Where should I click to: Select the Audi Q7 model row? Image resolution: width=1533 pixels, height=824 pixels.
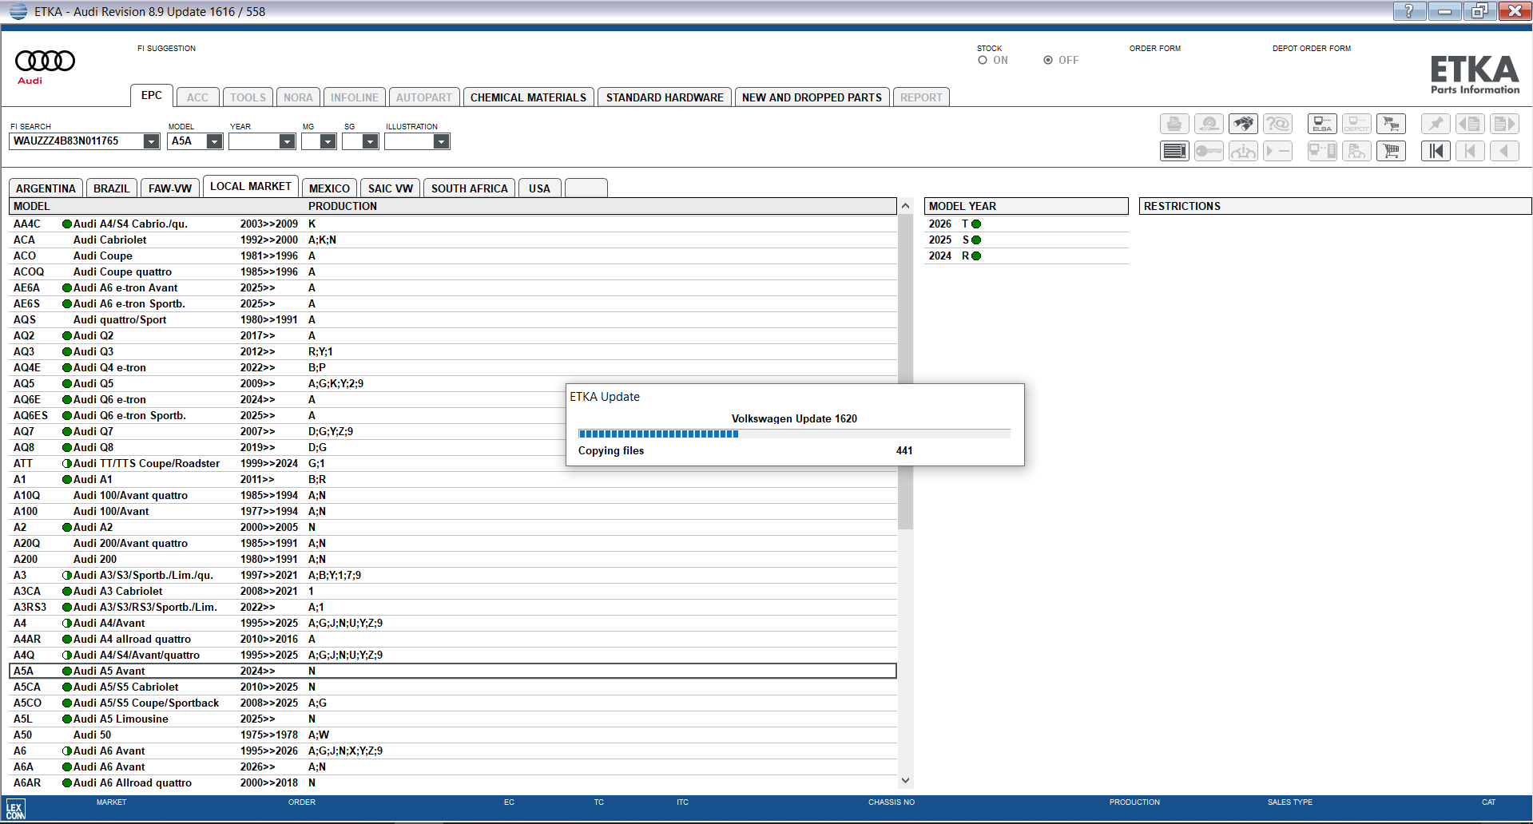452,431
